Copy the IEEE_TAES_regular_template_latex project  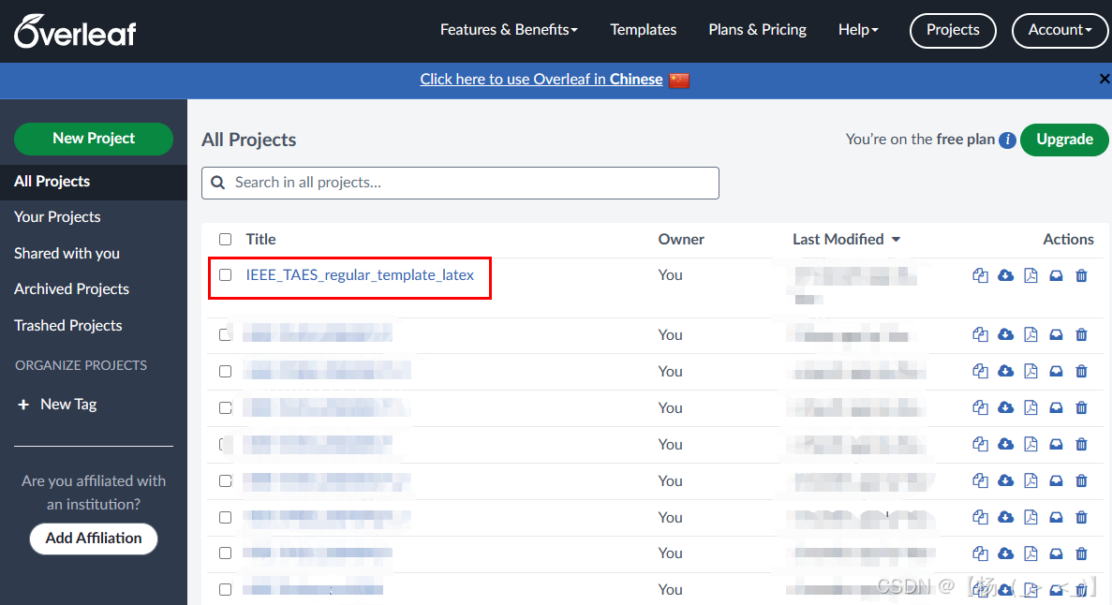coord(980,275)
